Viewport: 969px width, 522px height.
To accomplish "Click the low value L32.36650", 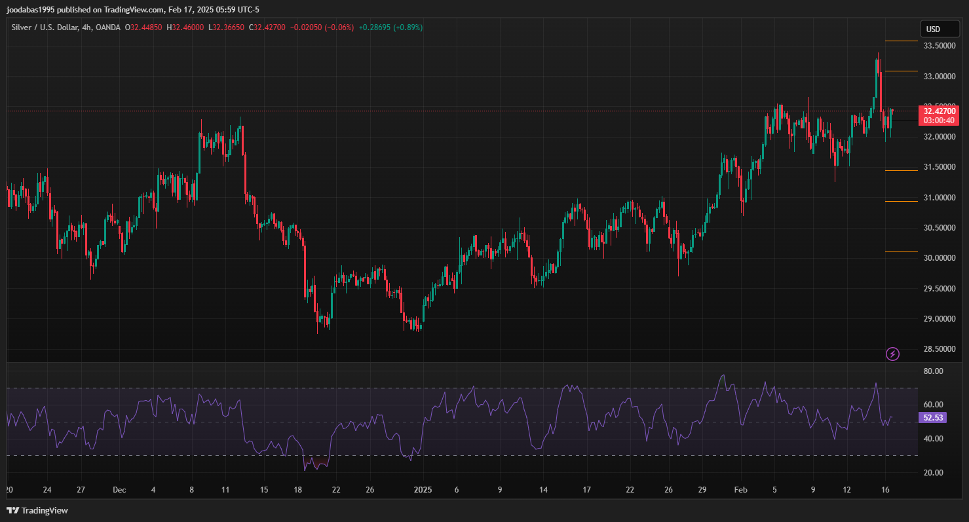I will (227, 28).
